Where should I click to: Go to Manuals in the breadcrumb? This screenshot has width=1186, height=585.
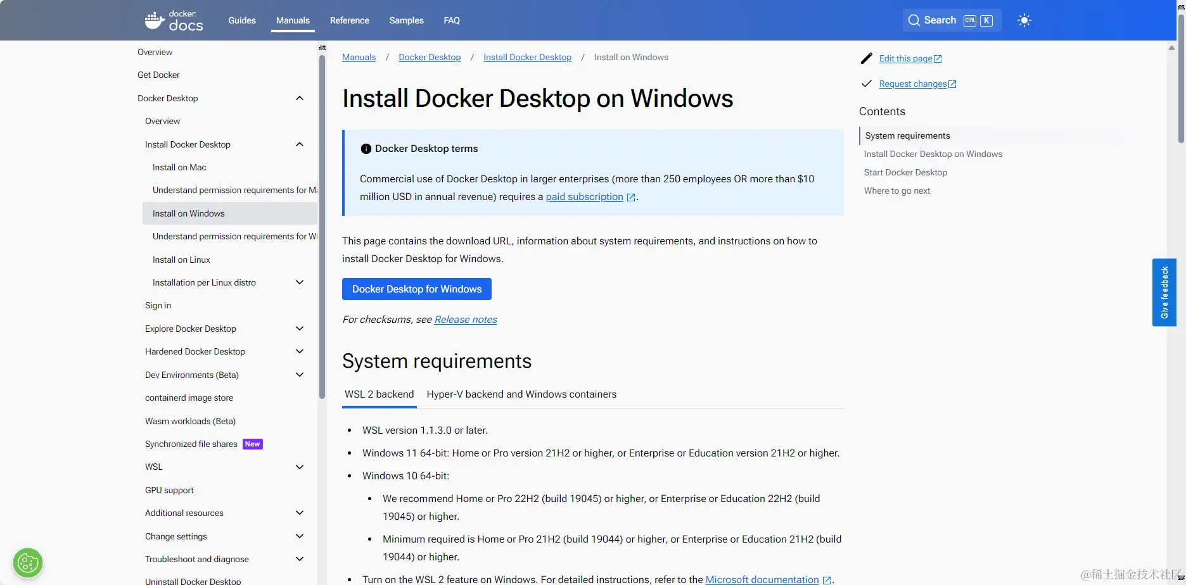pyautogui.click(x=359, y=57)
